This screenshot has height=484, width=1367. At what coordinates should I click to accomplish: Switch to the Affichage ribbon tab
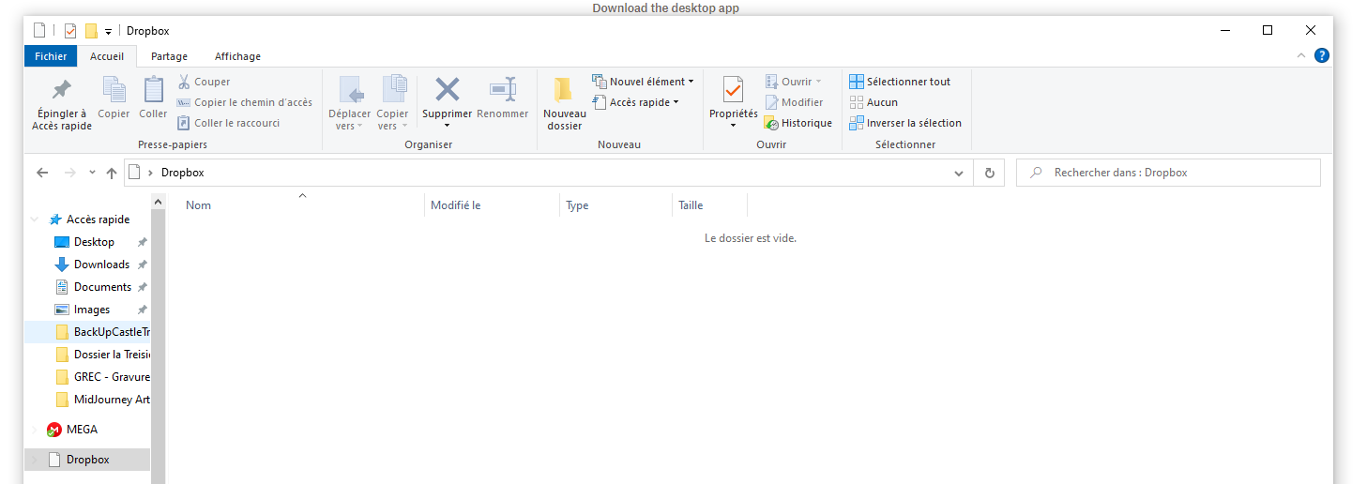237,56
